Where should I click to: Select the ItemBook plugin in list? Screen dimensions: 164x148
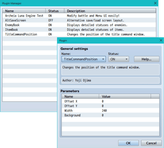79,30
